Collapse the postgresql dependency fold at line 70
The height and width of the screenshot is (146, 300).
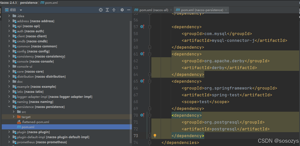point(150,115)
